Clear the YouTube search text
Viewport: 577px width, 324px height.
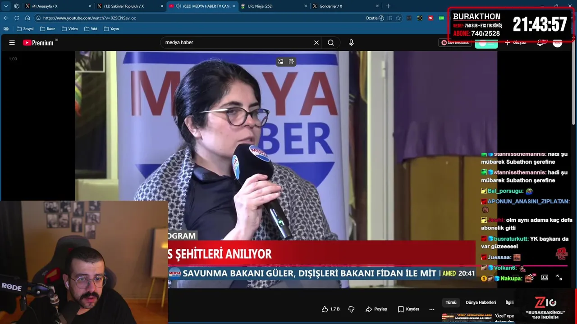[316, 43]
